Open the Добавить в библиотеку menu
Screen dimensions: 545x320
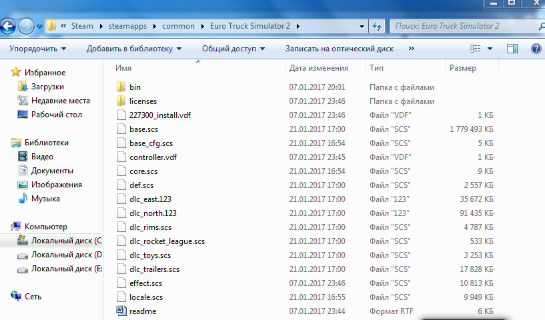pos(134,49)
